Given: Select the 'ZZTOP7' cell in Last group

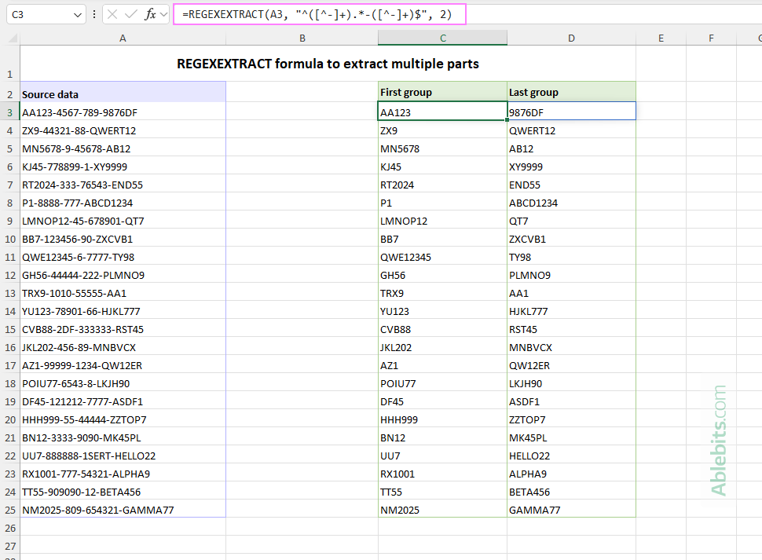Looking at the screenshot, I should tap(572, 419).
